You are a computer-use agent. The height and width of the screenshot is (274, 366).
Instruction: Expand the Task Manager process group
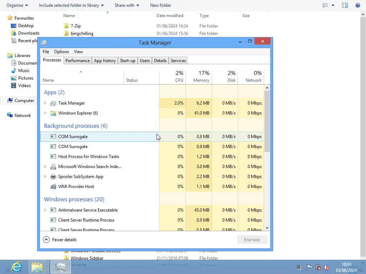pos(45,103)
